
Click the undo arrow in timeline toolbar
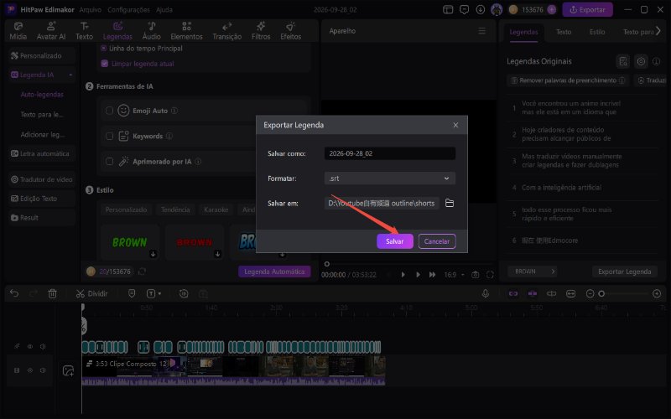pos(14,294)
